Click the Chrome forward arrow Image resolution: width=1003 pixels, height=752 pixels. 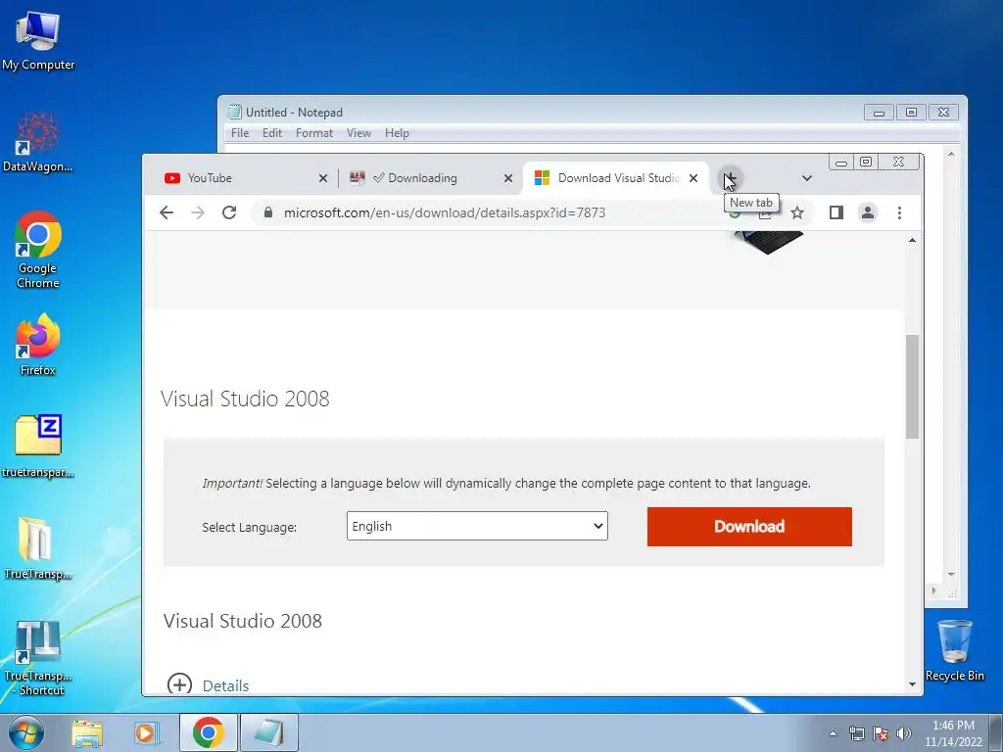click(198, 212)
